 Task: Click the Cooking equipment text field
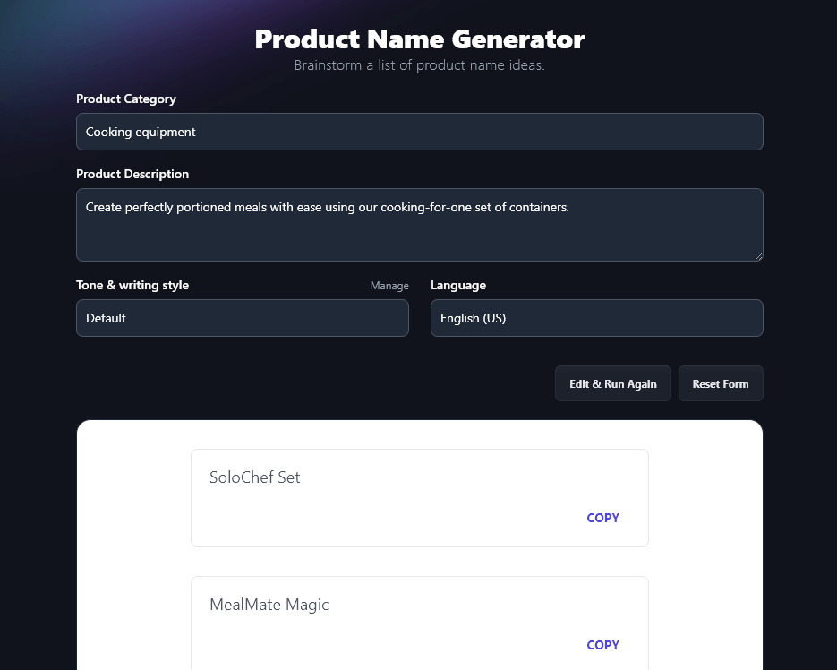[x=419, y=132]
